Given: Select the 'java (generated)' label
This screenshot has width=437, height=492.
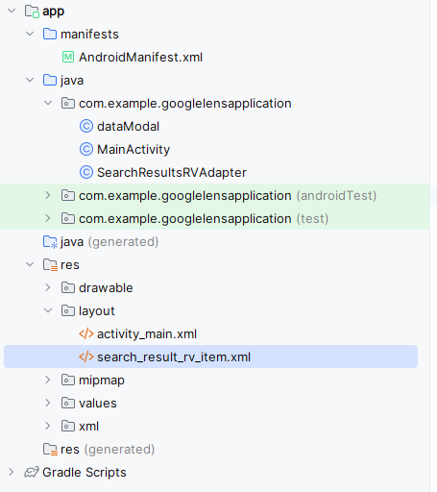Looking at the screenshot, I should pos(109,242).
